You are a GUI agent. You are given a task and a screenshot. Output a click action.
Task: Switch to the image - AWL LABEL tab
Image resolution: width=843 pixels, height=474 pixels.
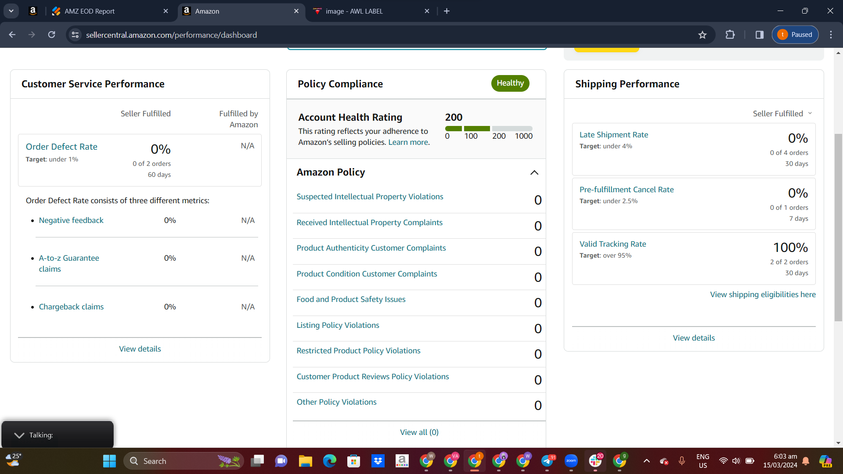[x=371, y=11]
